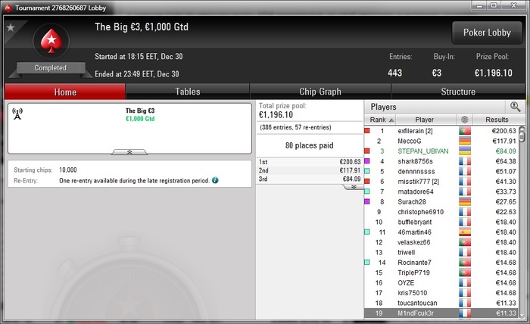Click the Spain flag beside 46martin46

[465, 232]
